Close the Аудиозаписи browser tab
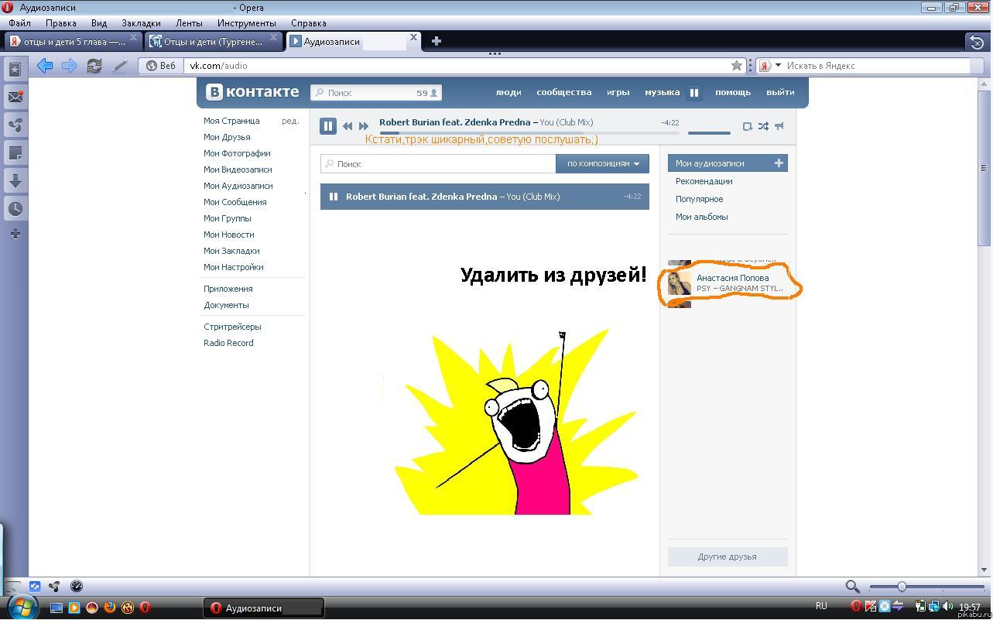Viewport: 993px width, 620px height. 413,37
